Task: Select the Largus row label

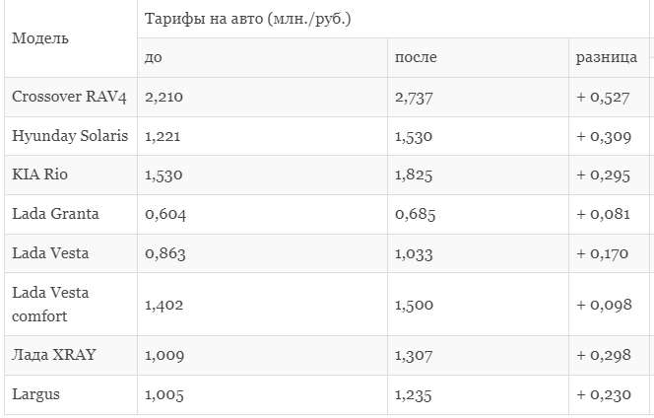Action: pos(35,394)
